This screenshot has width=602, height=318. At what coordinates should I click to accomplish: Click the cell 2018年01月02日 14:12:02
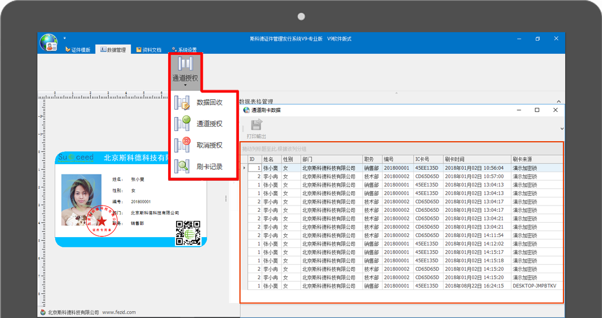coord(477,244)
